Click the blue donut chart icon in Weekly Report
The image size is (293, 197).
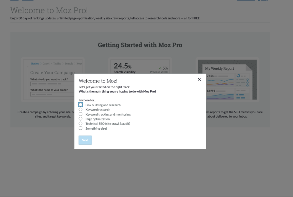[238, 76]
